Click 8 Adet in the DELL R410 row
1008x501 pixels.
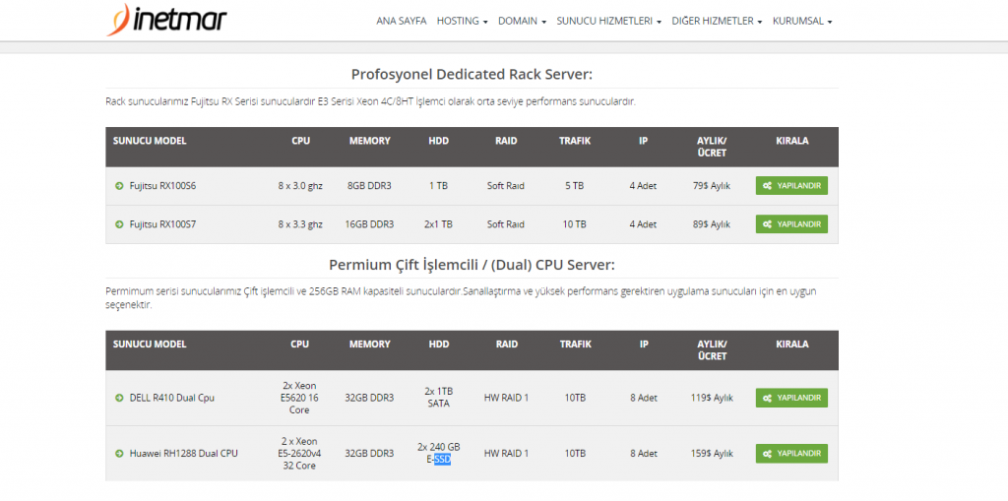(x=644, y=398)
